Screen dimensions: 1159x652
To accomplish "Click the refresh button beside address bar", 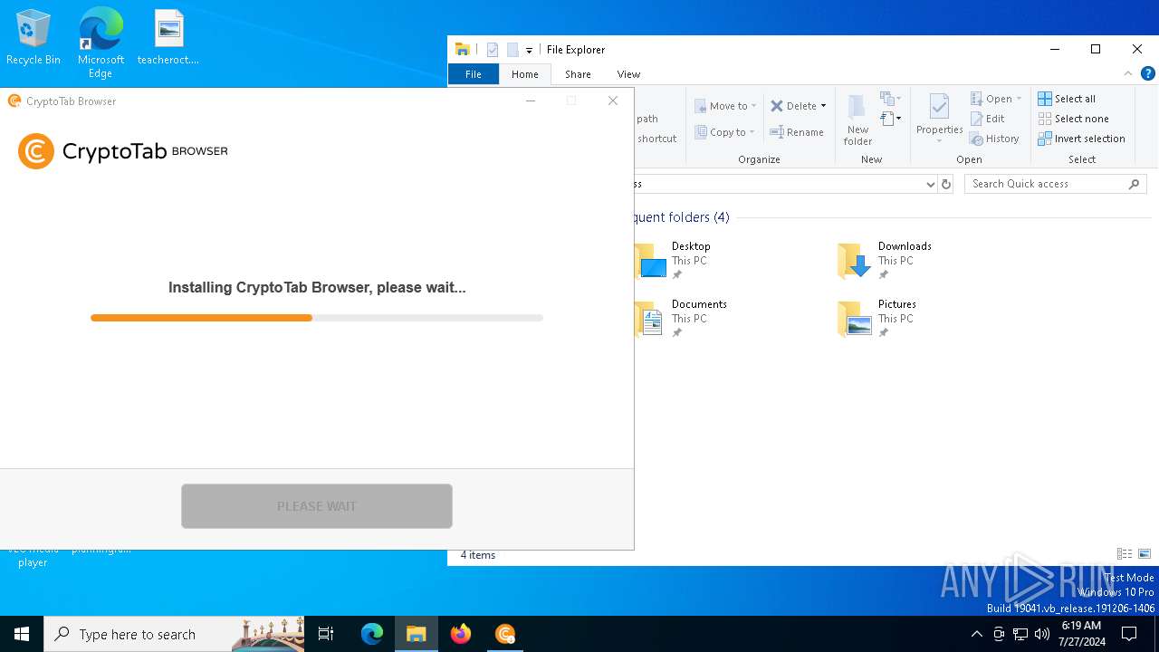I will (946, 184).
